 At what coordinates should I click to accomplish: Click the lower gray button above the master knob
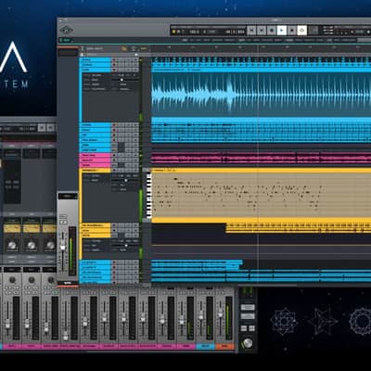coord(248,316)
